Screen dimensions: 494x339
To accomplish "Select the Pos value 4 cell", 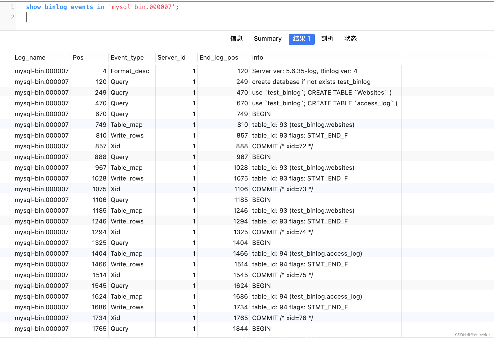I will tap(89, 71).
